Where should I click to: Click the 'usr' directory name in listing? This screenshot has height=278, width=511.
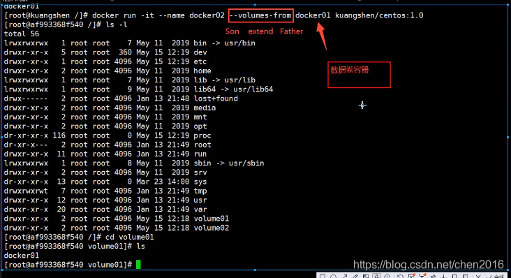click(200, 200)
